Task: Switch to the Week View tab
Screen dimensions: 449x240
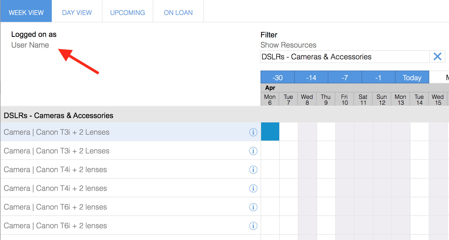Action: (26, 11)
